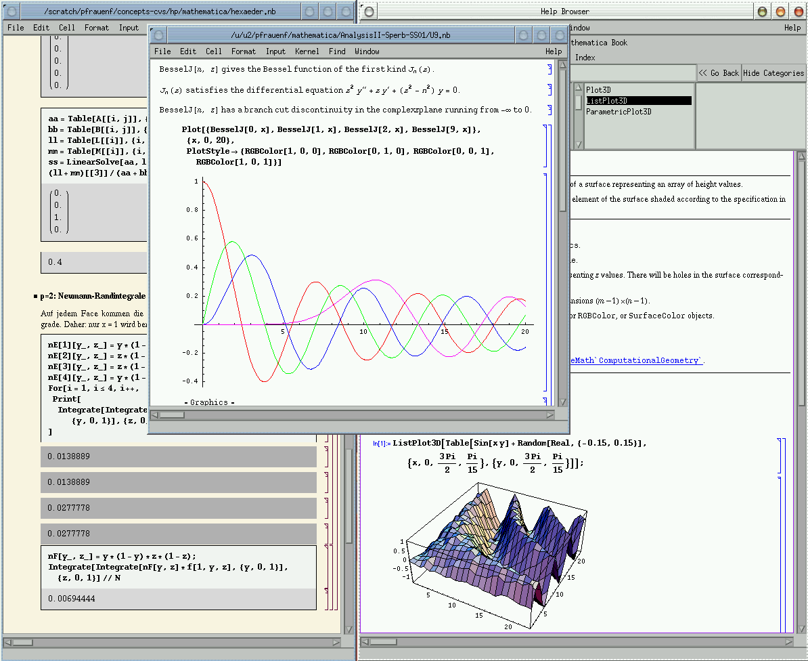Image resolution: width=808 pixels, height=661 pixels.
Task: Click the text field left of Go Back
Action: coord(632,73)
